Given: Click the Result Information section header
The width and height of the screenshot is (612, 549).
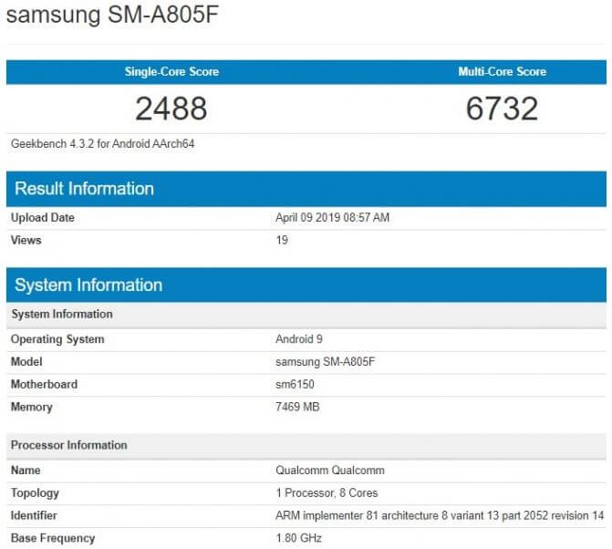Looking at the screenshot, I should click(306, 189).
